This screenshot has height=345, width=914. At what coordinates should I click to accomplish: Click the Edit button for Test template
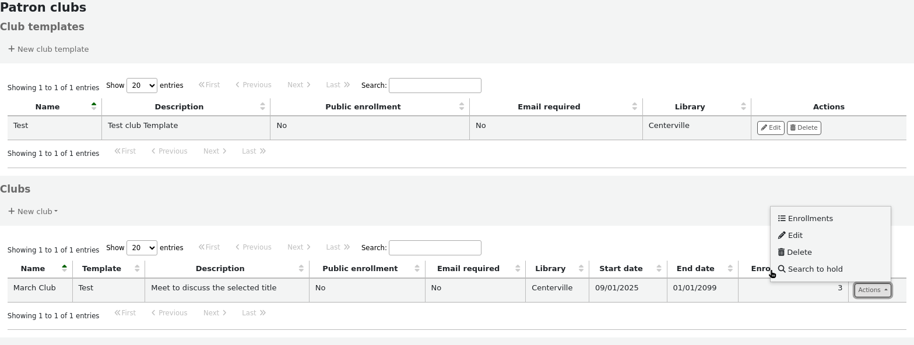click(x=770, y=128)
